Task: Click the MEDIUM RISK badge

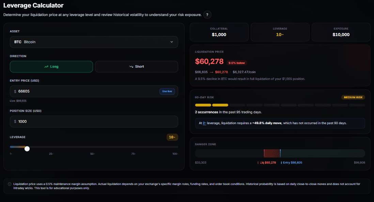Action: (x=353, y=97)
